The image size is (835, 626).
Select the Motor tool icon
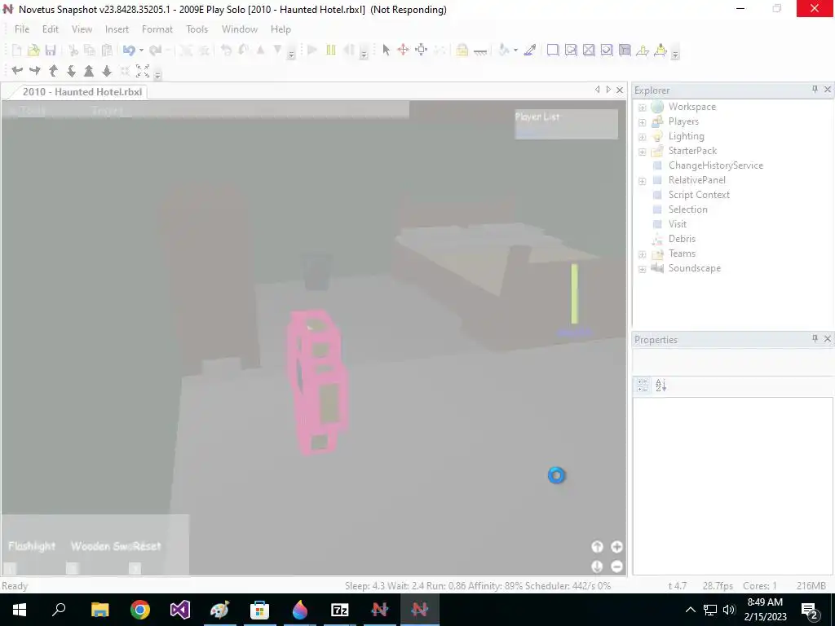(660, 50)
